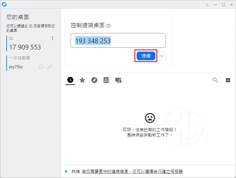Open the accessible devices tab
This screenshot has width=236, height=178.
118,80
